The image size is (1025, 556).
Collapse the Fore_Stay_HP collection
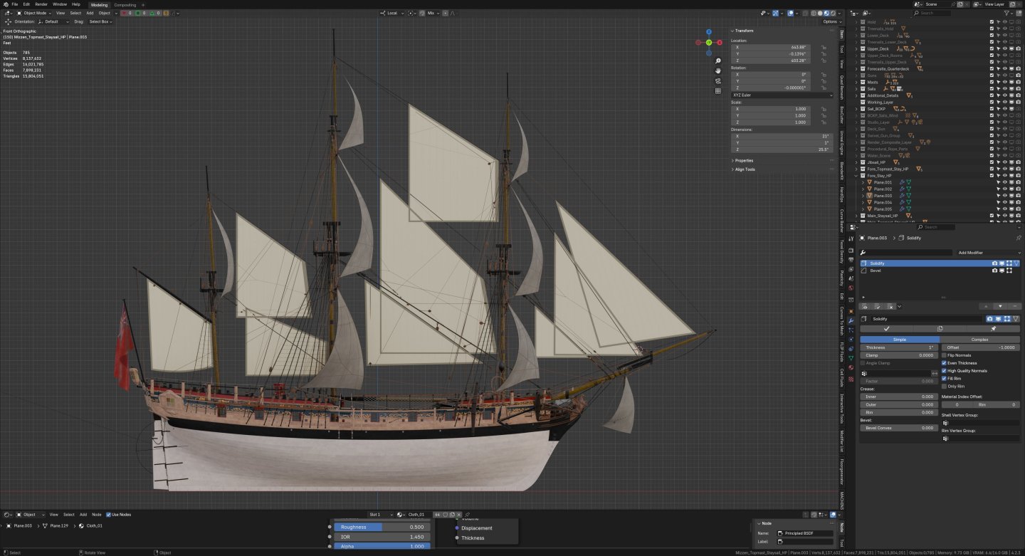[x=858, y=175]
